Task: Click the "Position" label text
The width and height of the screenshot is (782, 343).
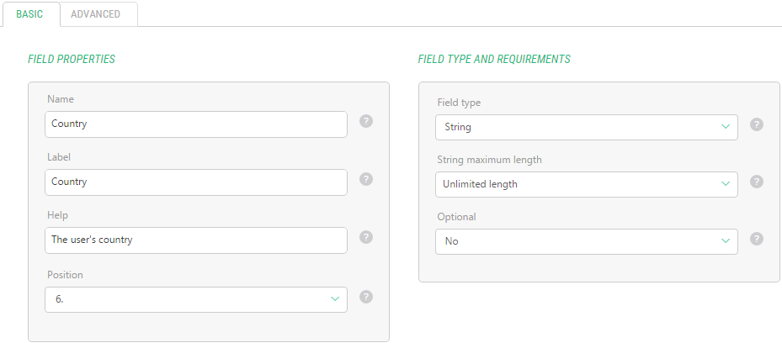Action: tap(65, 275)
